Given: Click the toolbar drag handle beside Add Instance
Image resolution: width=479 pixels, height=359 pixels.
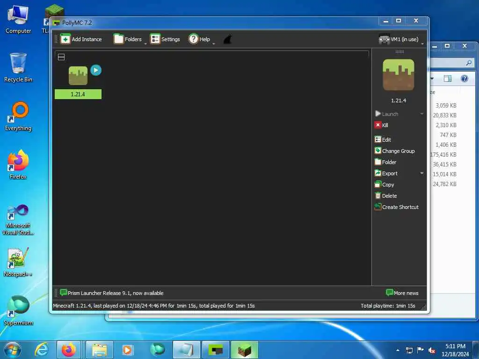Looking at the screenshot, I should point(56,39).
